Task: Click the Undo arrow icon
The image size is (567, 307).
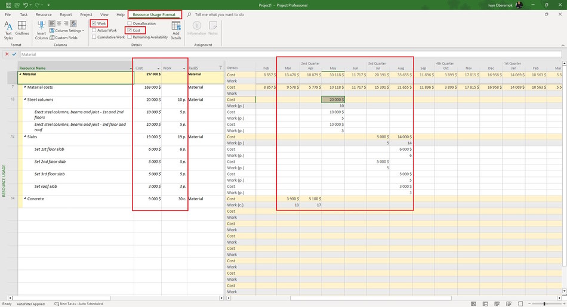Action: pos(25,5)
